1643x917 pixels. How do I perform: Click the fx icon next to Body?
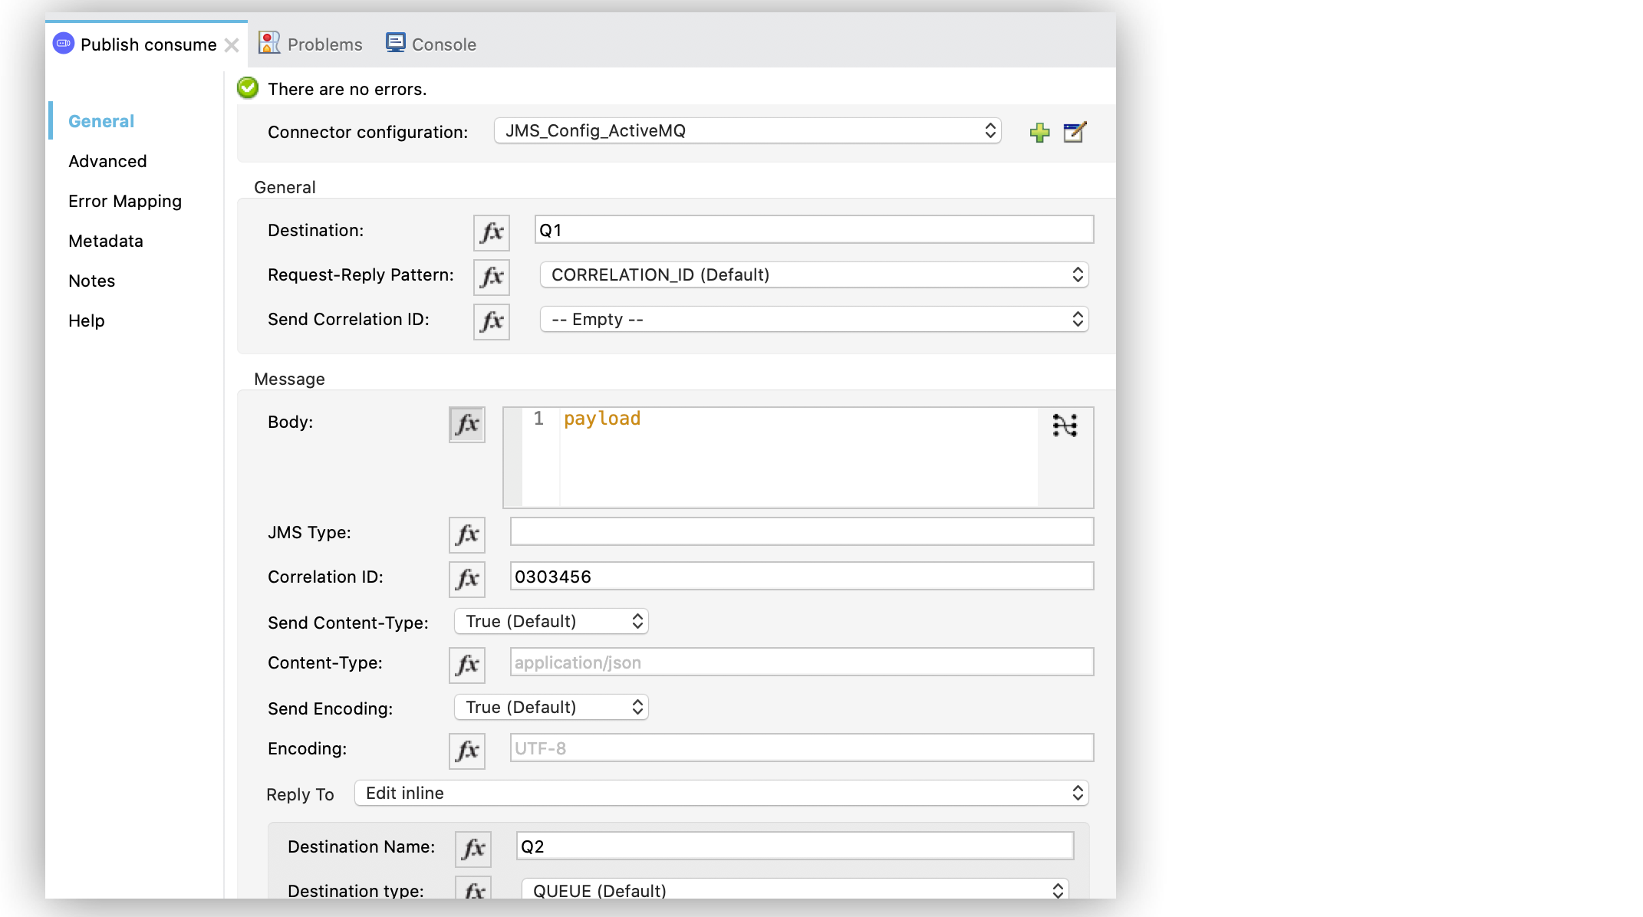[x=467, y=424]
